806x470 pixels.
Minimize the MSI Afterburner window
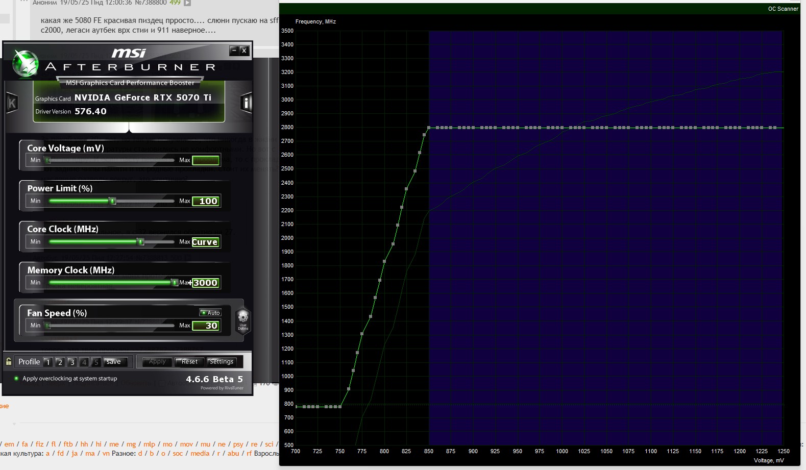pyautogui.click(x=234, y=50)
